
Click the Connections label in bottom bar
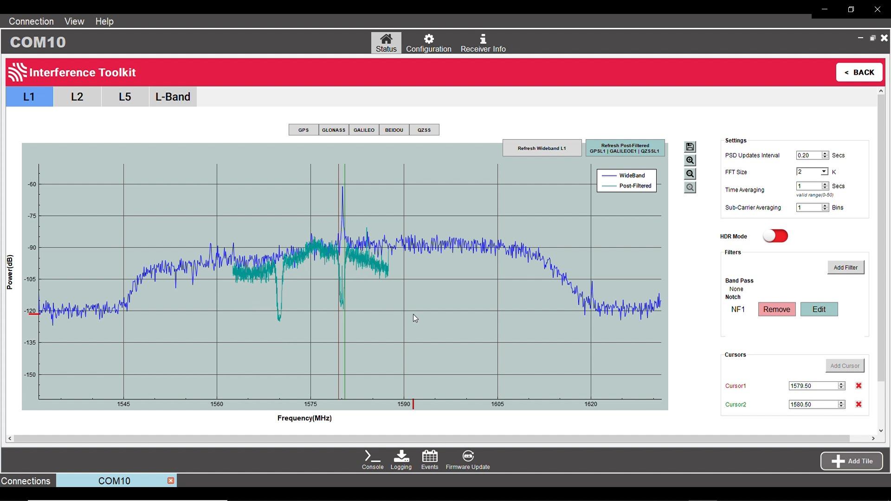click(26, 481)
